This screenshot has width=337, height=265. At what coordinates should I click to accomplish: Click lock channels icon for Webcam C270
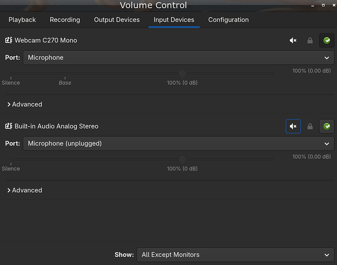(310, 41)
